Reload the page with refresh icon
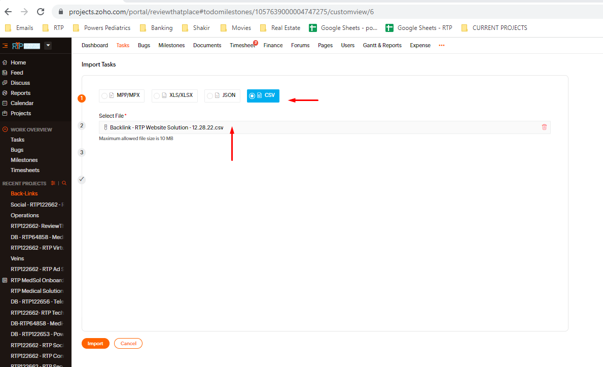The width and height of the screenshot is (603, 367). [41, 12]
